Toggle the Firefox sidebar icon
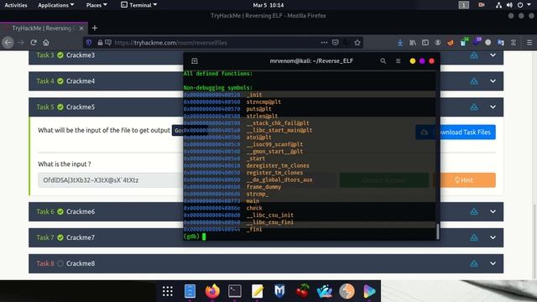Viewport: 537px width, 302px height. point(425,43)
